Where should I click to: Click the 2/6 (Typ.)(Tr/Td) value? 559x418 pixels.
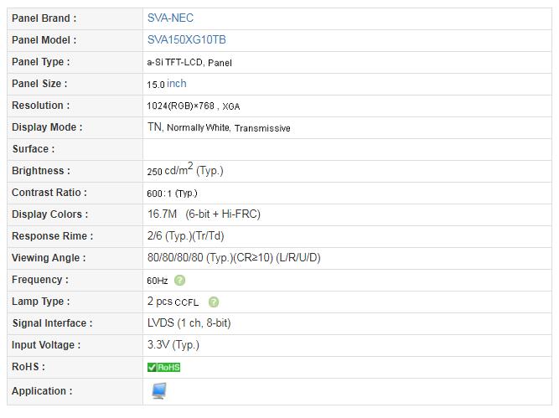[186, 236]
